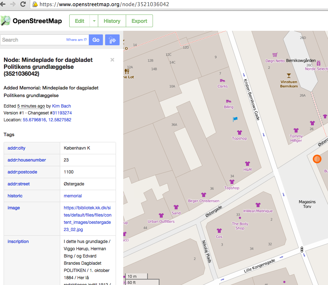This screenshot has width=328, height=285.
Task: Click the addr:city tag key
Action: [x=17, y=148]
